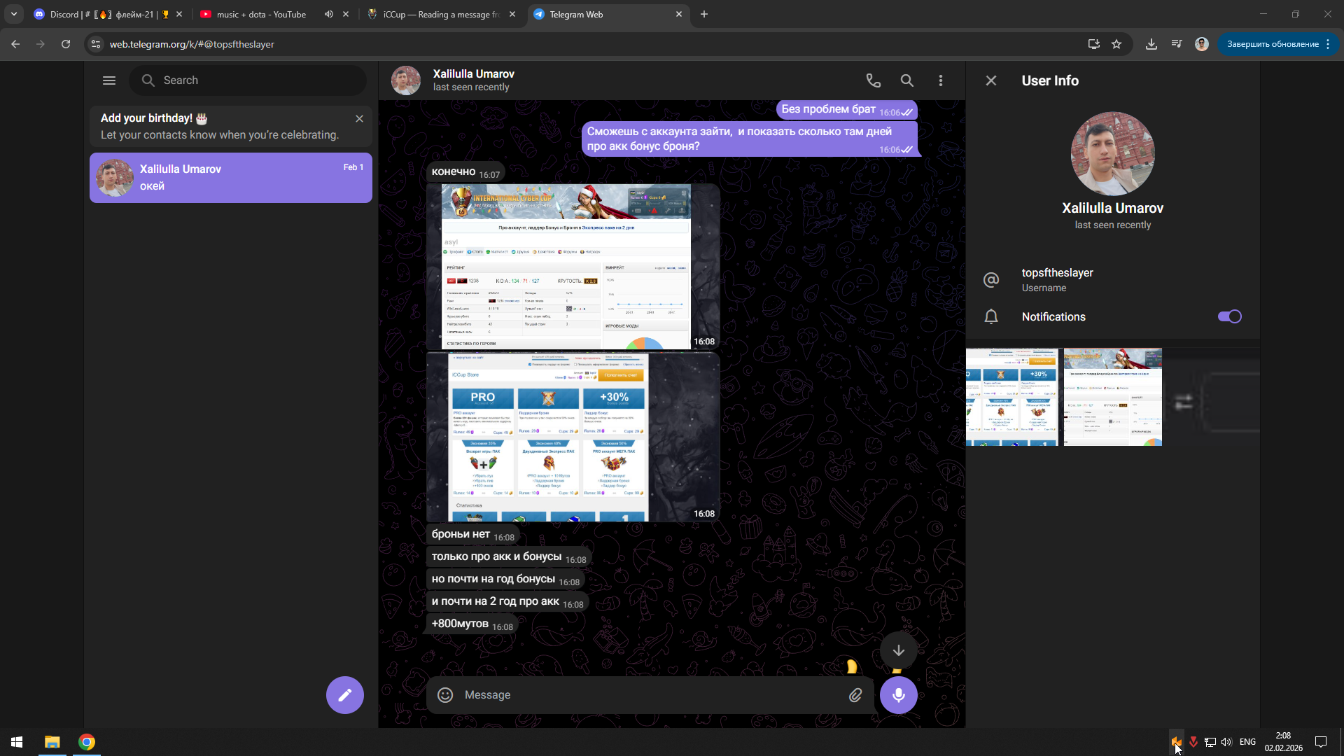Image resolution: width=1344 pixels, height=756 pixels.
Task: Open the browser tab search dropdown arrow
Action: (x=13, y=14)
